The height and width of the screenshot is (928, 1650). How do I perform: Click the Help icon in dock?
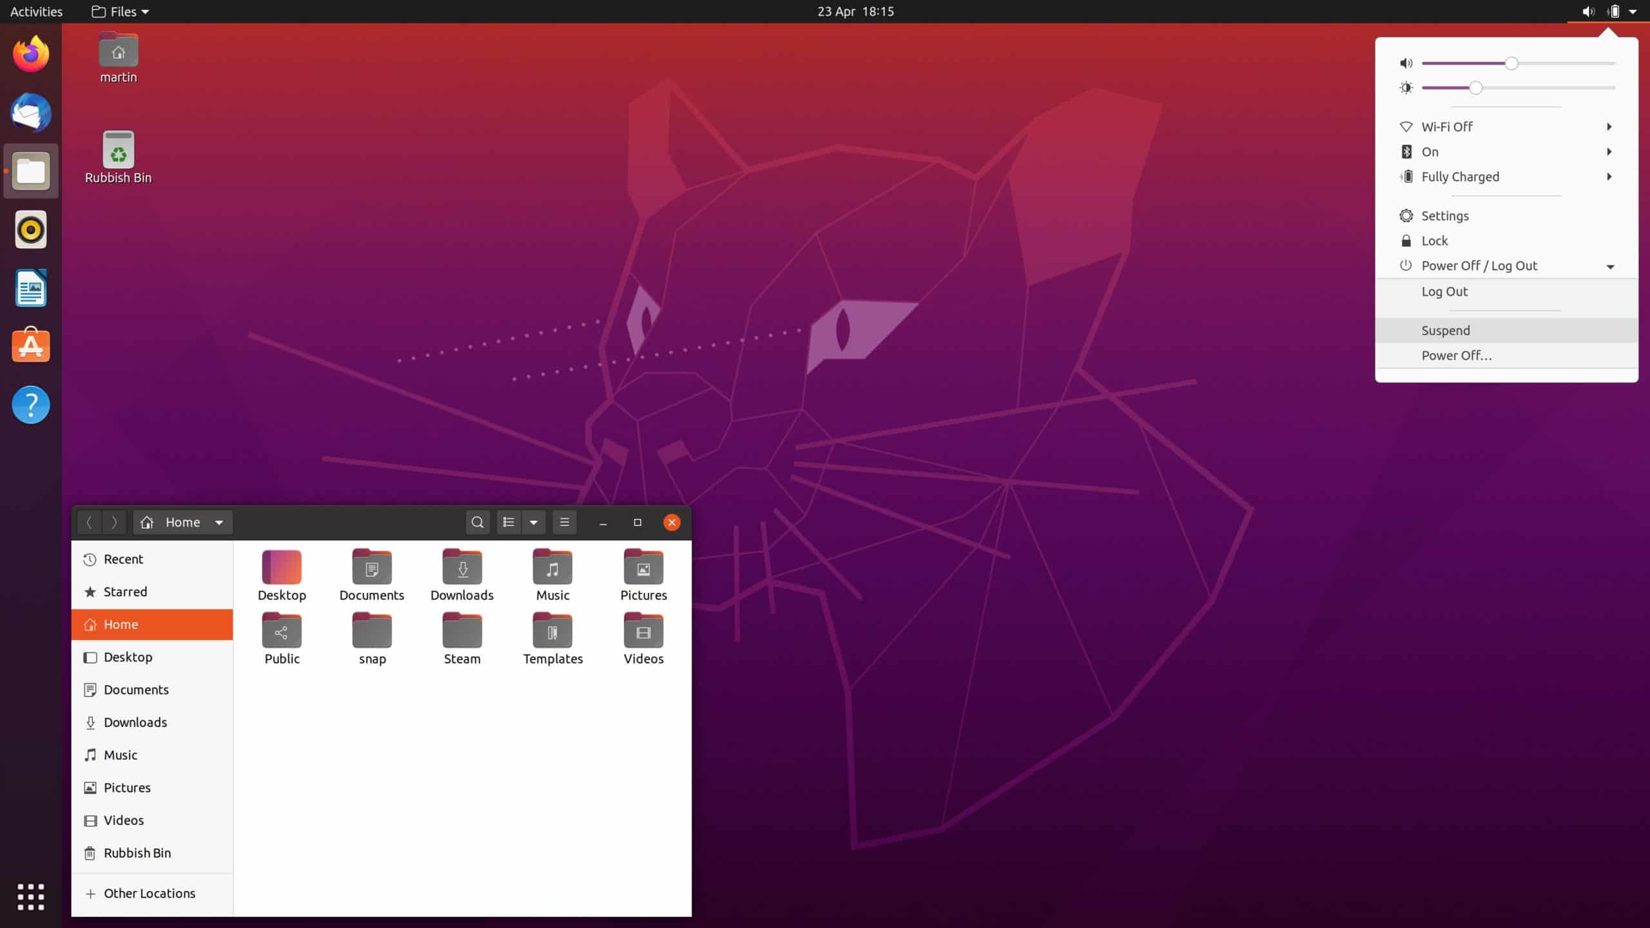click(x=30, y=405)
